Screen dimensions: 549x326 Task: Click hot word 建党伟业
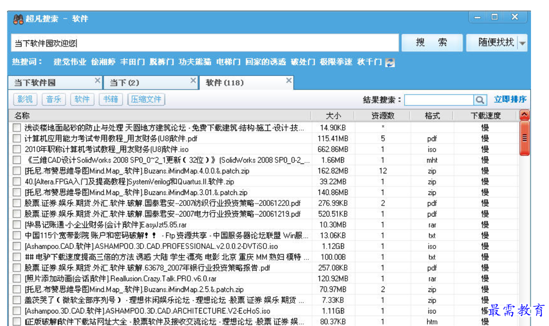coord(69,62)
